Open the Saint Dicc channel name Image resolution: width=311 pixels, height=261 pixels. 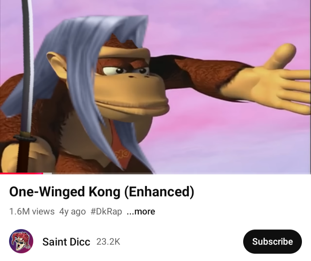(x=66, y=242)
